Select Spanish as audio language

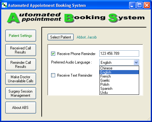click(119, 89)
